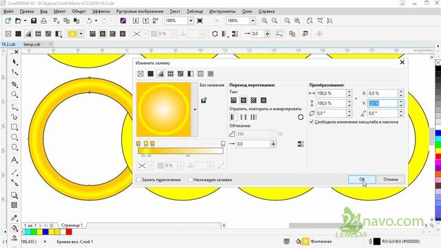Open undo history dropdown arrow

point(96,21)
